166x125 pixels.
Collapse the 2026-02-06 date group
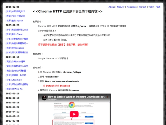point(13,7)
